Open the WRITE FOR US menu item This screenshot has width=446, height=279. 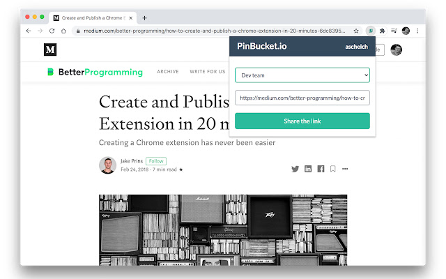pos(208,71)
